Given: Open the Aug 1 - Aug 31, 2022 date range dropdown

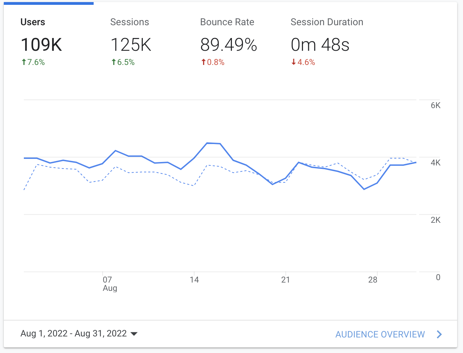Looking at the screenshot, I should point(79,333).
